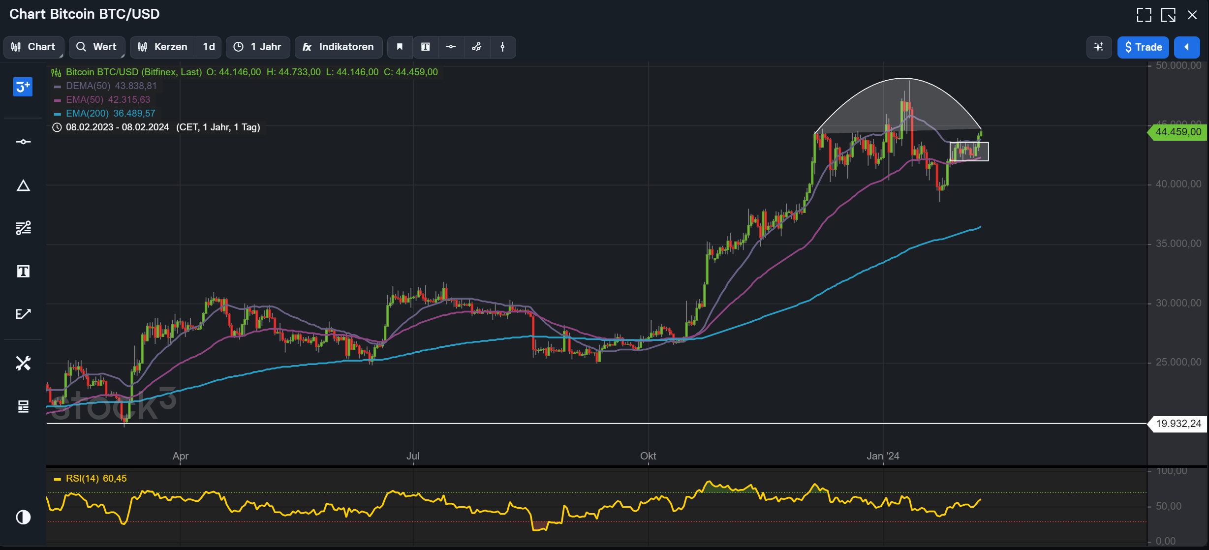
Task: Open the Fibonacci lines tool in the sidebar
Action: coord(23,228)
